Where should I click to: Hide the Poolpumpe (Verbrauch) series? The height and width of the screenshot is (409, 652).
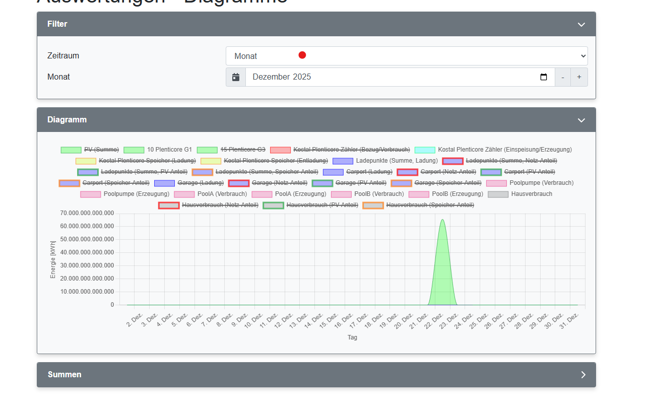coord(541,183)
